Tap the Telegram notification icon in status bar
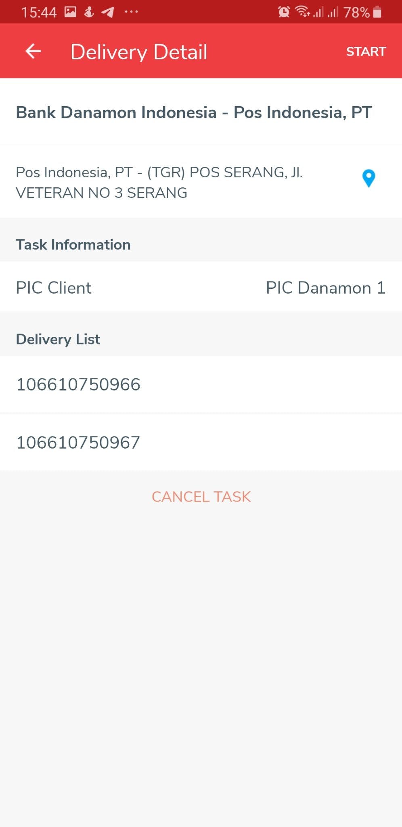This screenshot has width=402, height=827. click(107, 11)
